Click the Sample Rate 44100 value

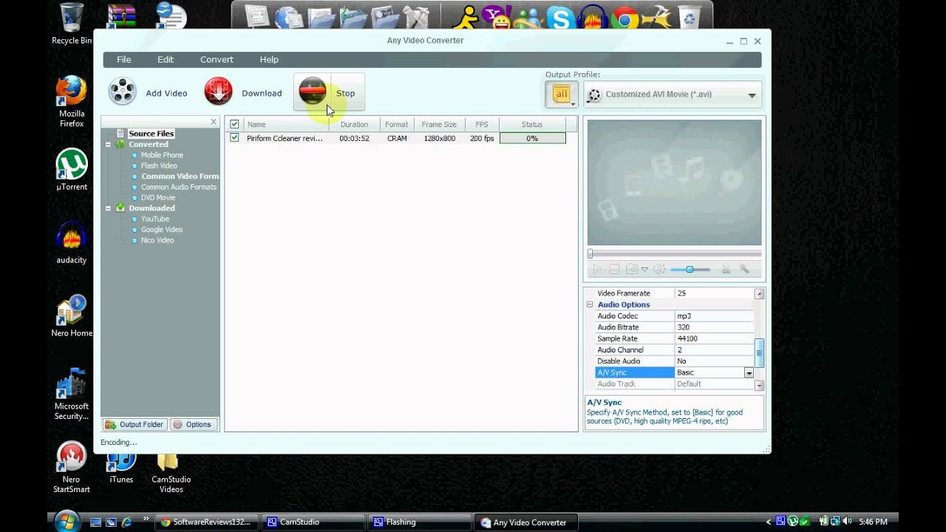[714, 338]
